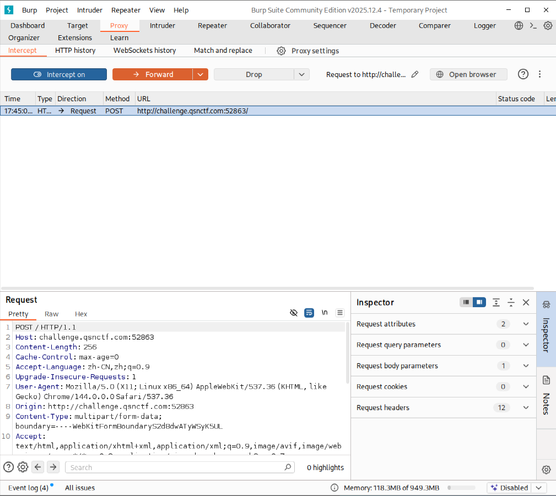Open request editor help icon at bottom
556x496 pixels.
(8, 467)
